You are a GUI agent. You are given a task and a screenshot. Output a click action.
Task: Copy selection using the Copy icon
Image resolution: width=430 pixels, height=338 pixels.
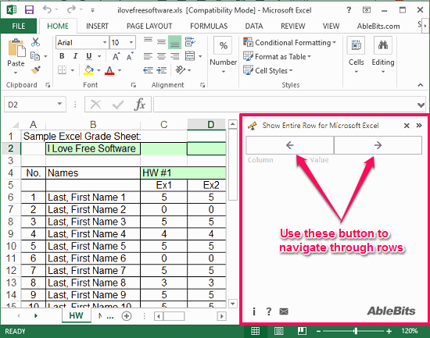[35, 56]
